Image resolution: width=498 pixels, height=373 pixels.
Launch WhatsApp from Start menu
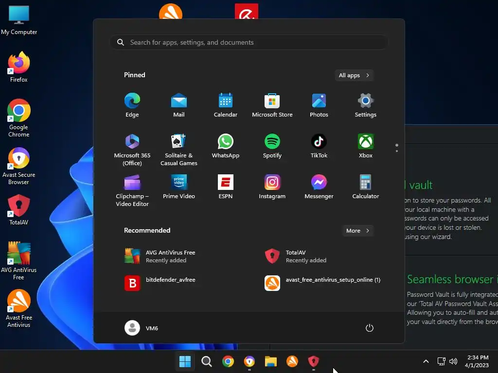pos(226,146)
